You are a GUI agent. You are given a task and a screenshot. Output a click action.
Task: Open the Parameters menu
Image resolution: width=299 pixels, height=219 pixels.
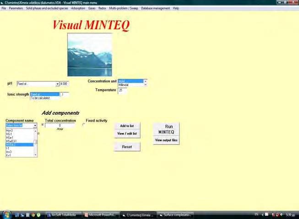coord(16,8)
